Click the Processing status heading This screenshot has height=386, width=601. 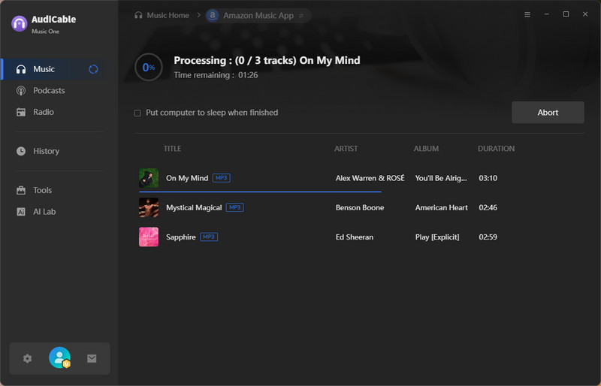tap(267, 61)
